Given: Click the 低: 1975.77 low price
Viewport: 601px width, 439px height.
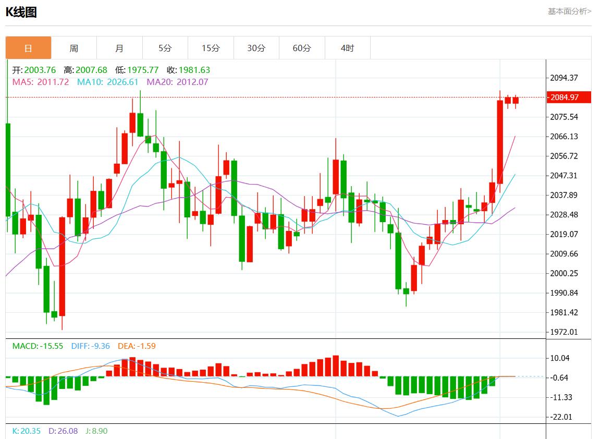Looking at the screenshot, I should point(137,70).
